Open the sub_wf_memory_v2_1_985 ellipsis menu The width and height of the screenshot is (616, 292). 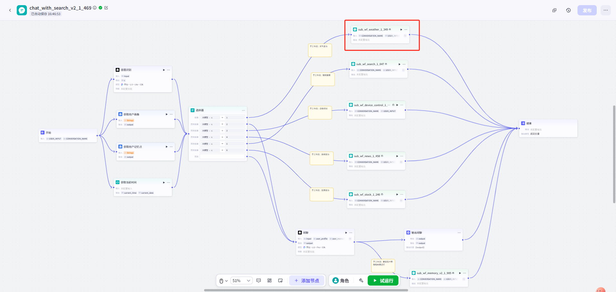[465, 273]
